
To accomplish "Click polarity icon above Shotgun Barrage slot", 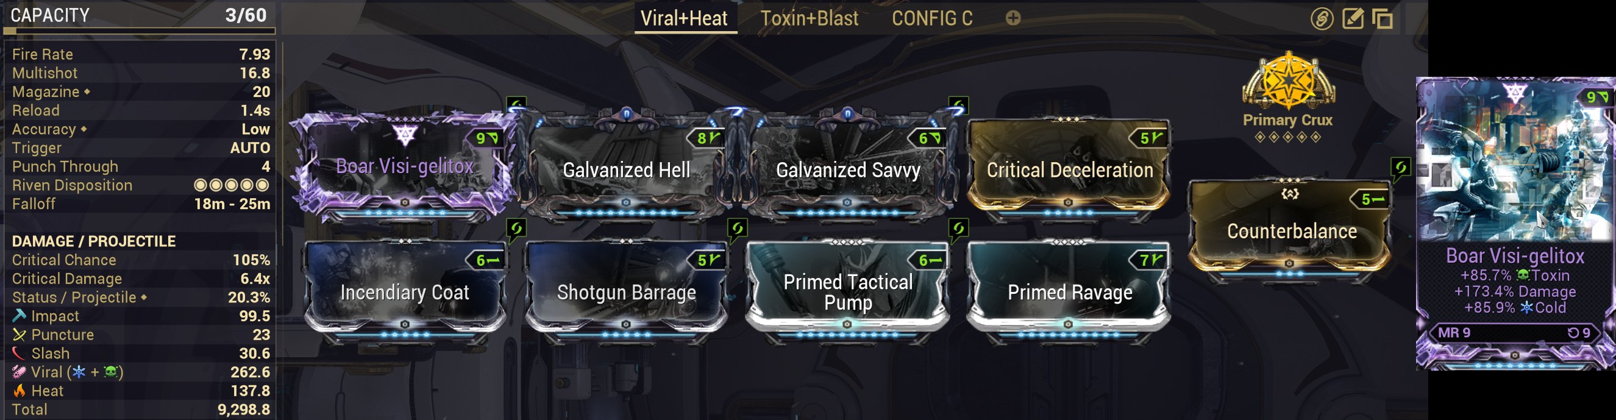I will pos(738,229).
